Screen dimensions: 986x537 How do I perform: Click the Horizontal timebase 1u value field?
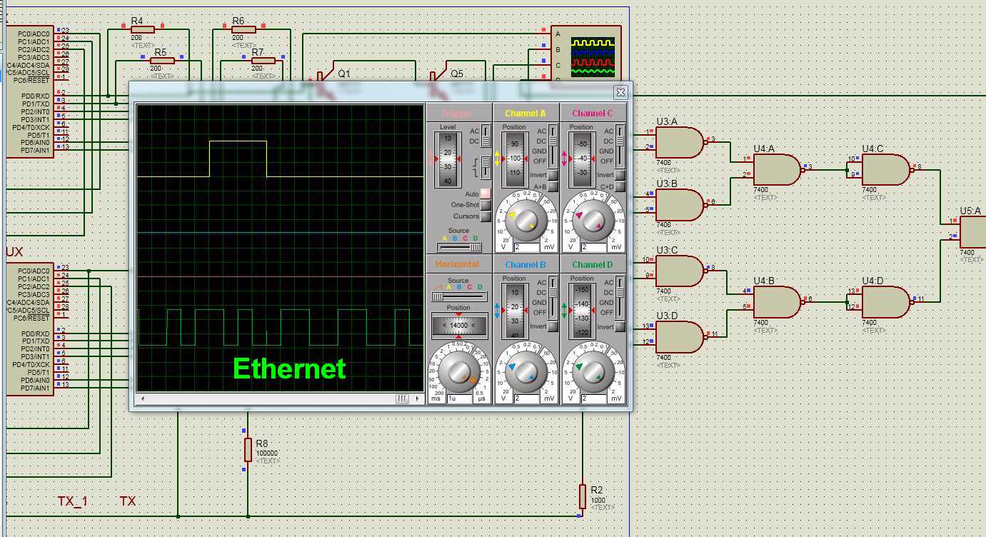459,398
